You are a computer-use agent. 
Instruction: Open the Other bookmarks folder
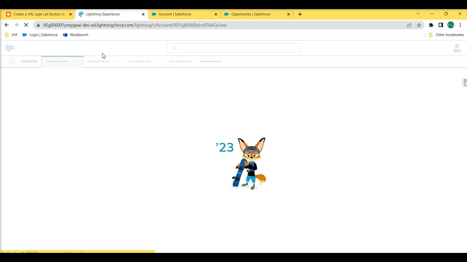click(x=446, y=35)
